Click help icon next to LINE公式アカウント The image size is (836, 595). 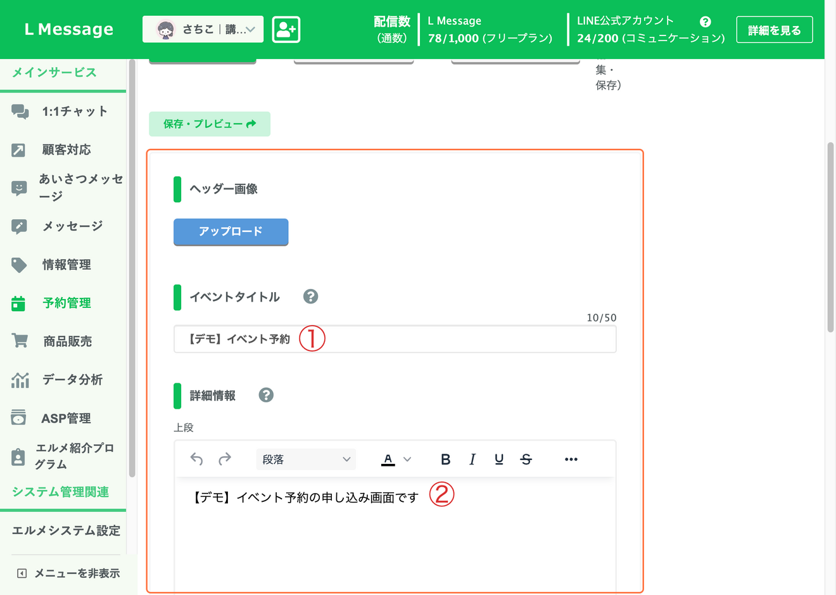[x=705, y=22]
